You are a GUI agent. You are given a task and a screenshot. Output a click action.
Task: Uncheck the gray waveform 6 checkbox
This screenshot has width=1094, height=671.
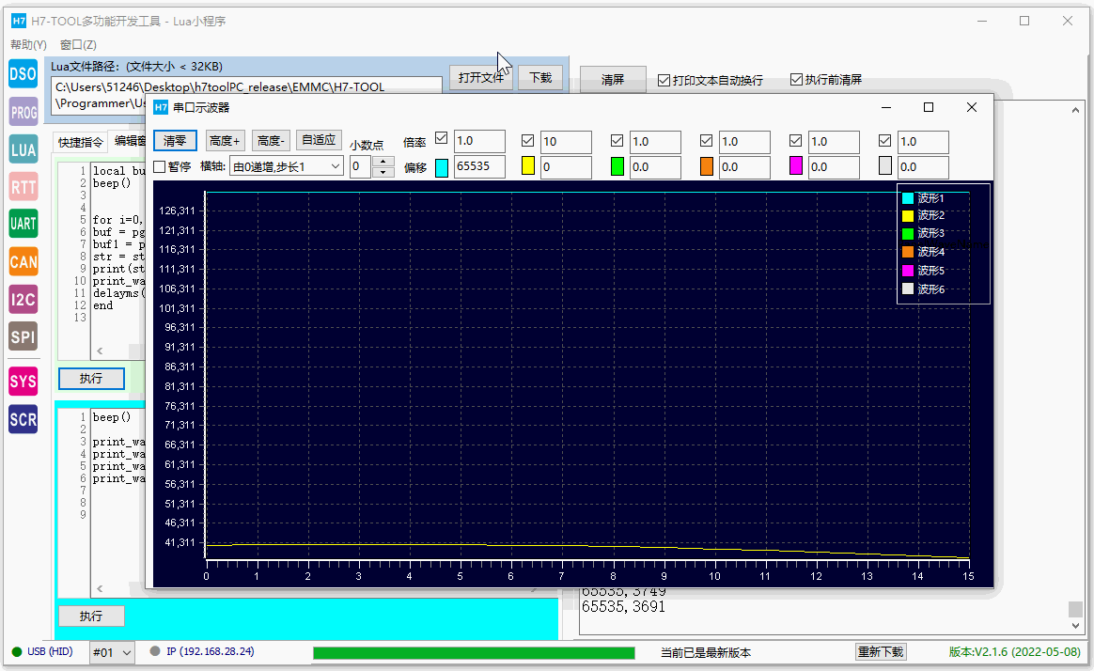click(x=884, y=141)
